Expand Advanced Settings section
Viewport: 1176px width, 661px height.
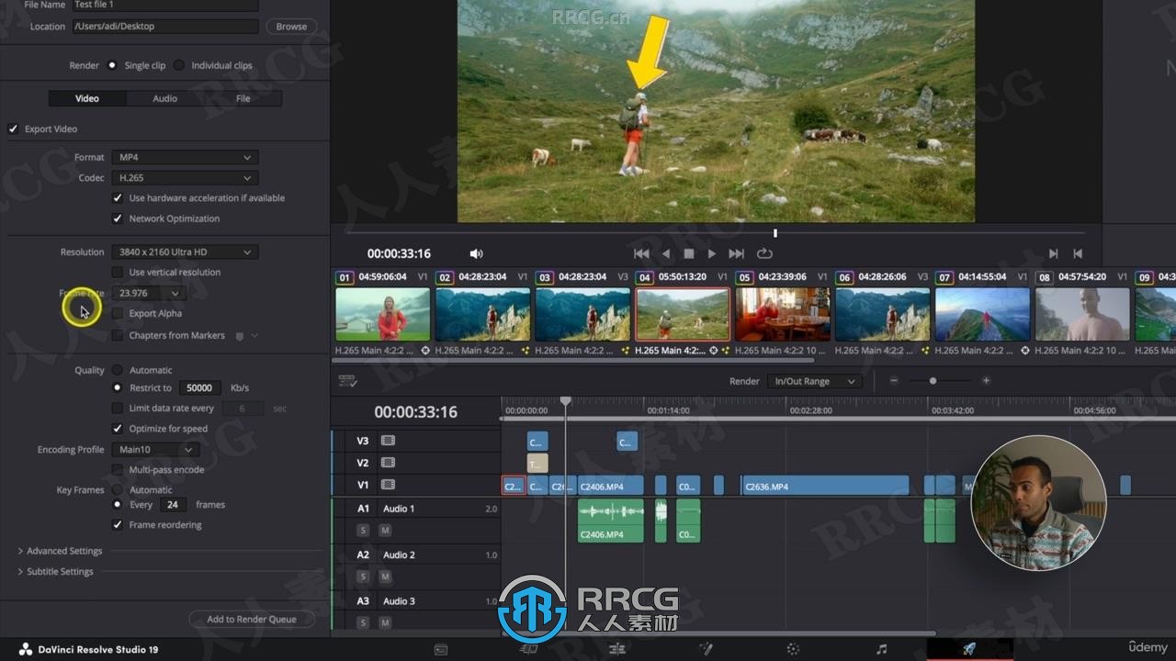pyautogui.click(x=60, y=551)
